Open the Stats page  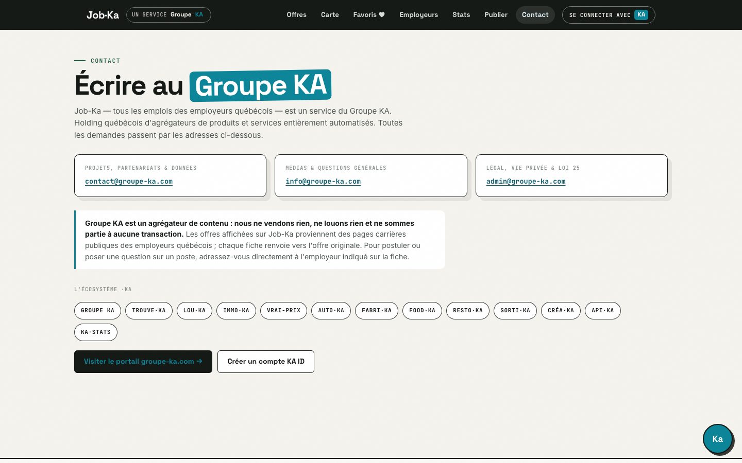(461, 15)
